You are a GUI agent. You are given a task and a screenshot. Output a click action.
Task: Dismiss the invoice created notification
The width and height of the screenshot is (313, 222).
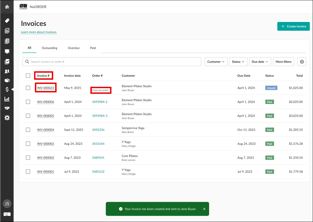pos(204,209)
